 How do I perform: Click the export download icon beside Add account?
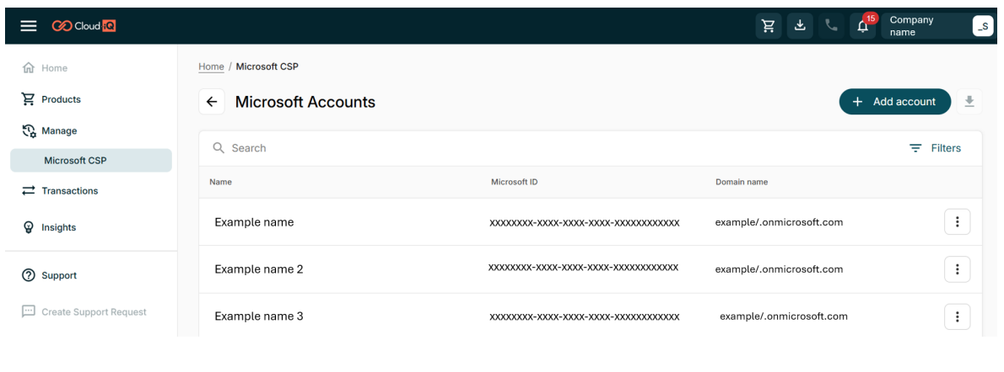point(969,102)
